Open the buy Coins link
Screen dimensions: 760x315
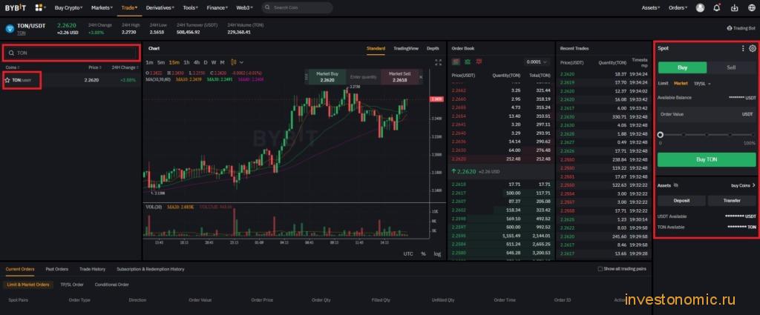tap(744, 185)
